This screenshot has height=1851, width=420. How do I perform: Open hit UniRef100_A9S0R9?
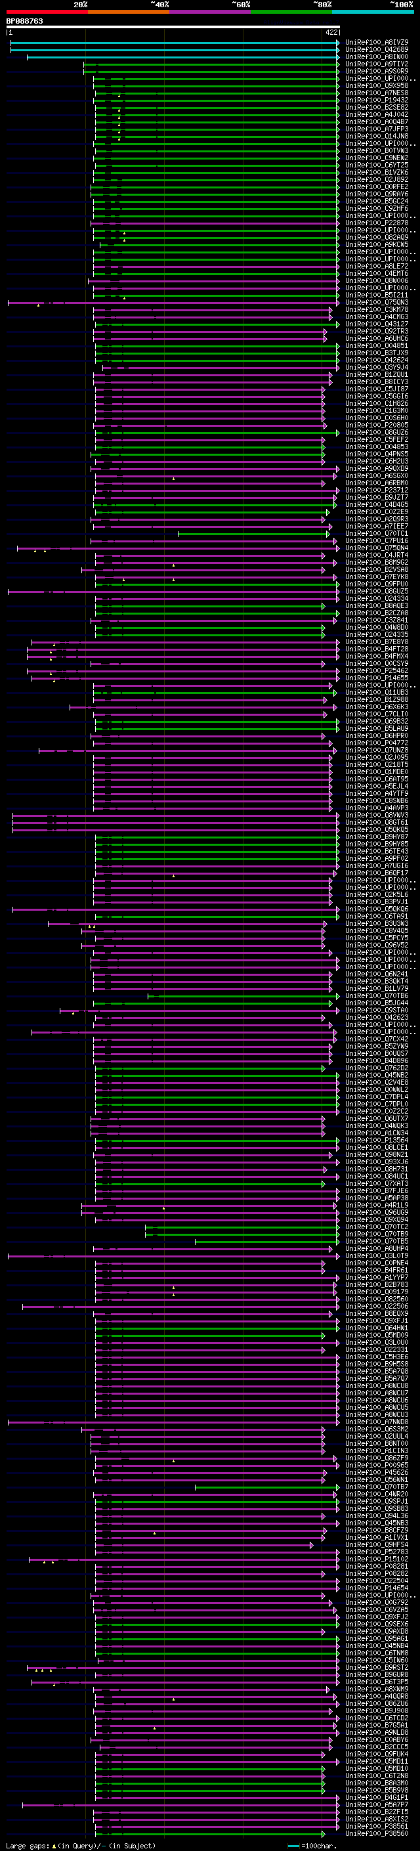(x=377, y=71)
